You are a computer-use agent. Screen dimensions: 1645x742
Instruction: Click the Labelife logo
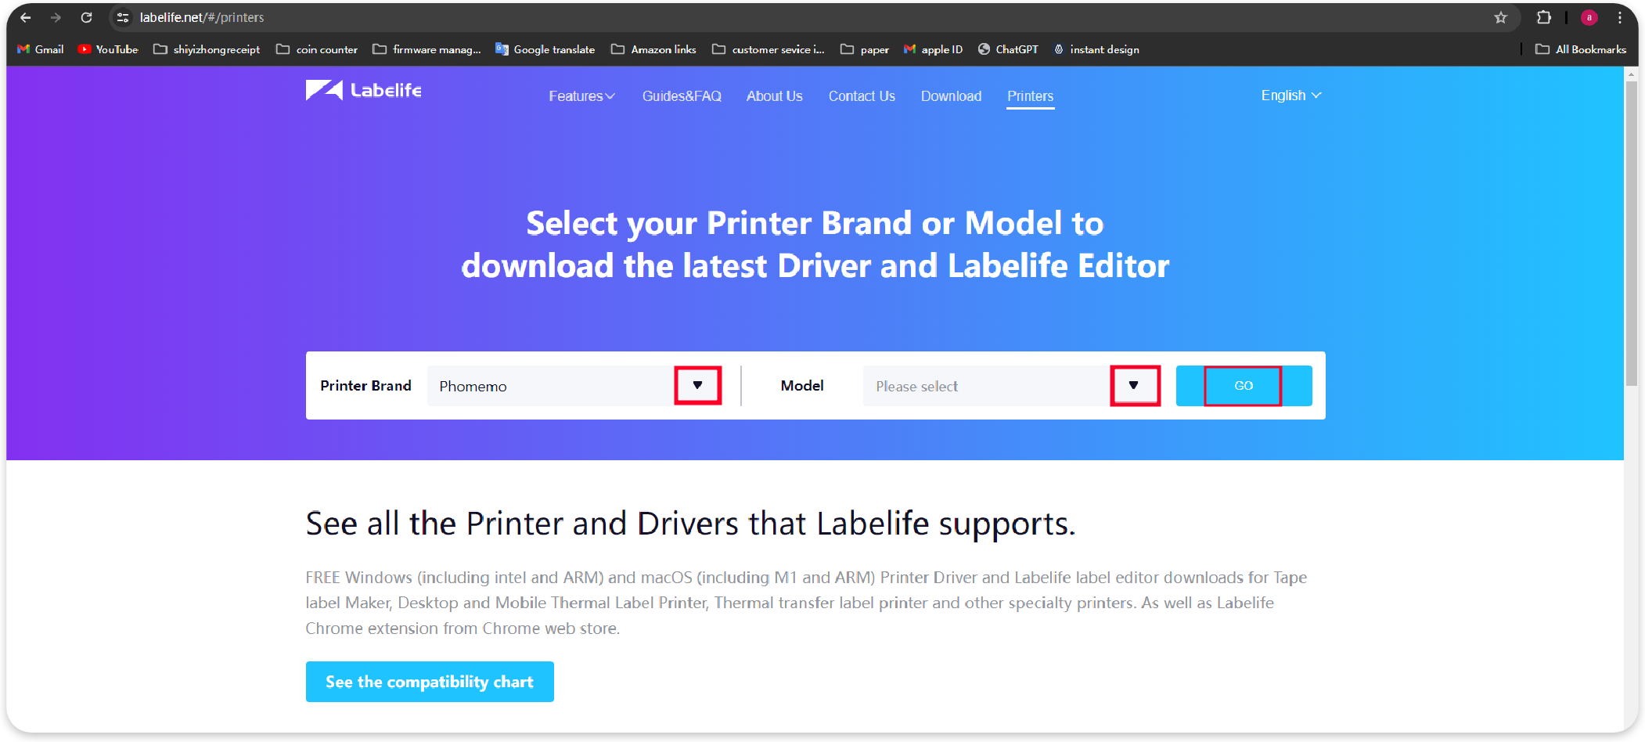click(x=364, y=90)
